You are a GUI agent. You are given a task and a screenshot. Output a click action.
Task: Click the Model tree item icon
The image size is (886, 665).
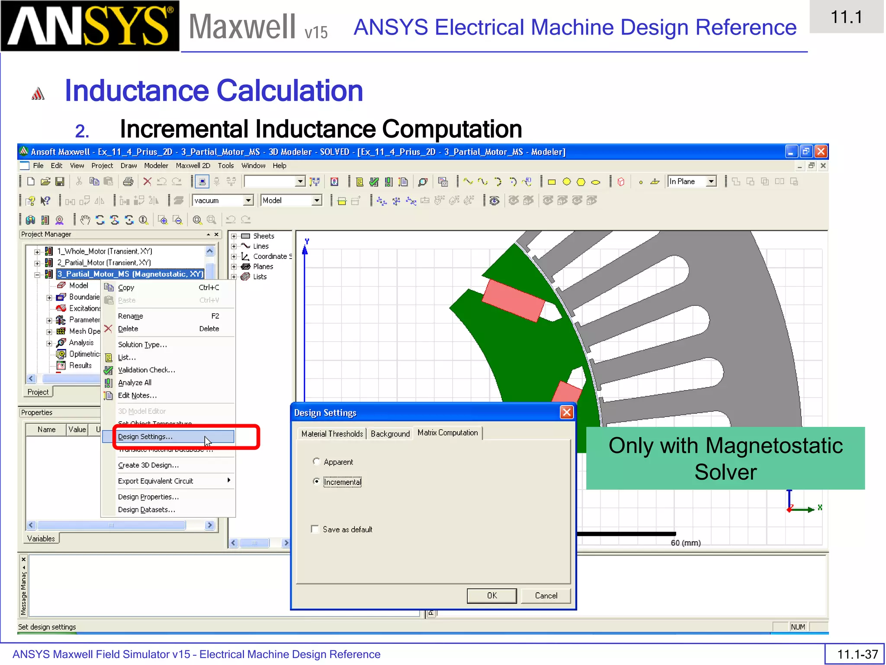click(61, 285)
